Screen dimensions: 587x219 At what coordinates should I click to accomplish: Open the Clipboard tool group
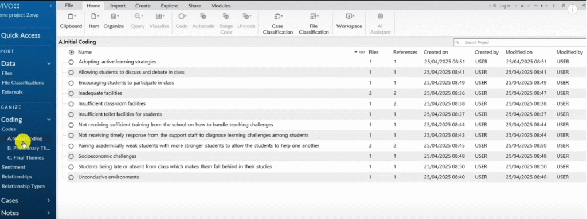[x=71, y=21]
